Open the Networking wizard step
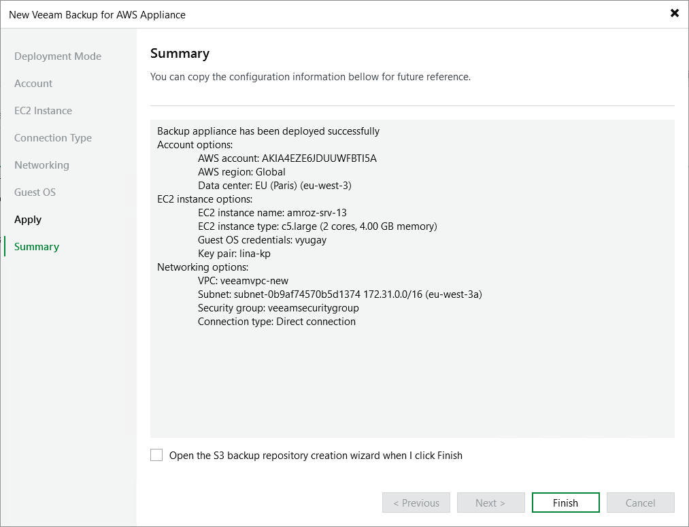This screenshot has width=689, height=527. [41, 165]
